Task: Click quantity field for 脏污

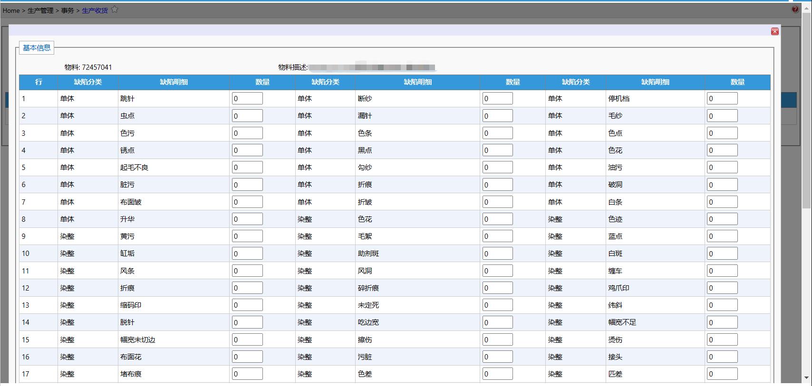Action: [247, 185]
